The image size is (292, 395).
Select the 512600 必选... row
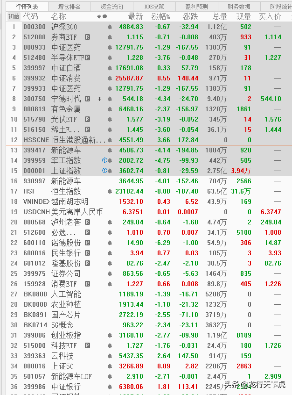pos(149,232)
